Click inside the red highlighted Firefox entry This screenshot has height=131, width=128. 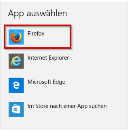tap(38, 37)
